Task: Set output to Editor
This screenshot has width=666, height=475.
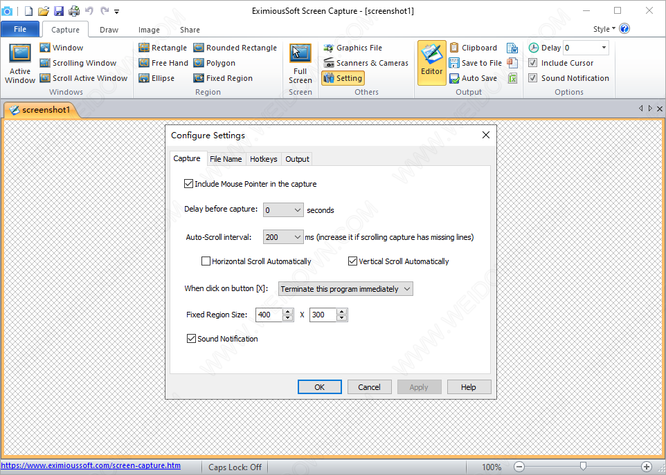Action: click(431, 63)
